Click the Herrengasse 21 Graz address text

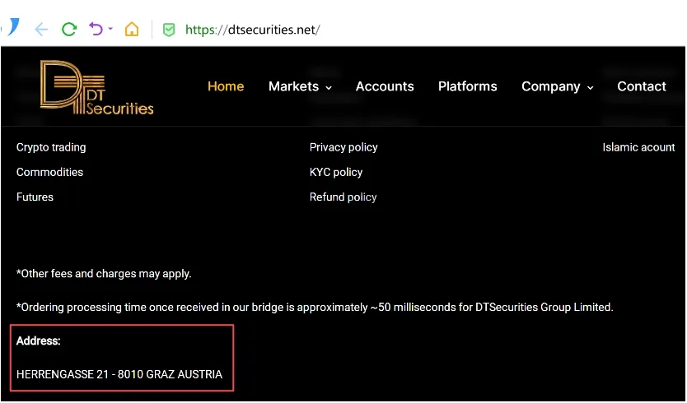pyautogui.click(x=119, y=374)
